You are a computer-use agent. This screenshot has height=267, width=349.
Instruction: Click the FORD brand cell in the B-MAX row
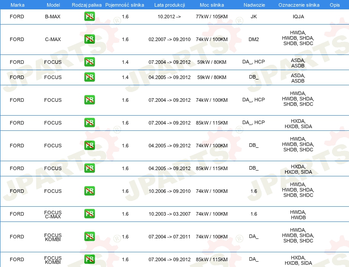[17, 17]
